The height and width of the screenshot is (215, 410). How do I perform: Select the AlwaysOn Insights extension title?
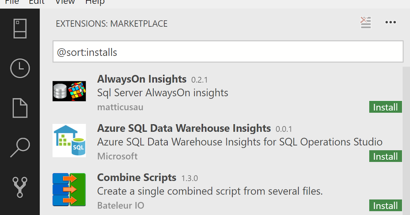click(x=142, y=79)
